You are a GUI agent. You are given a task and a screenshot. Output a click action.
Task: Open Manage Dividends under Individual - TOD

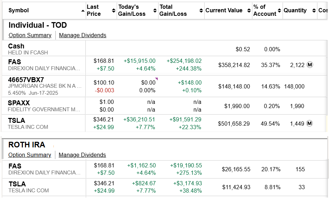(83, 35)
